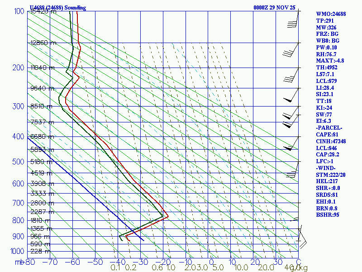Click the '700' pressure level label

click(x=18, y=203)
